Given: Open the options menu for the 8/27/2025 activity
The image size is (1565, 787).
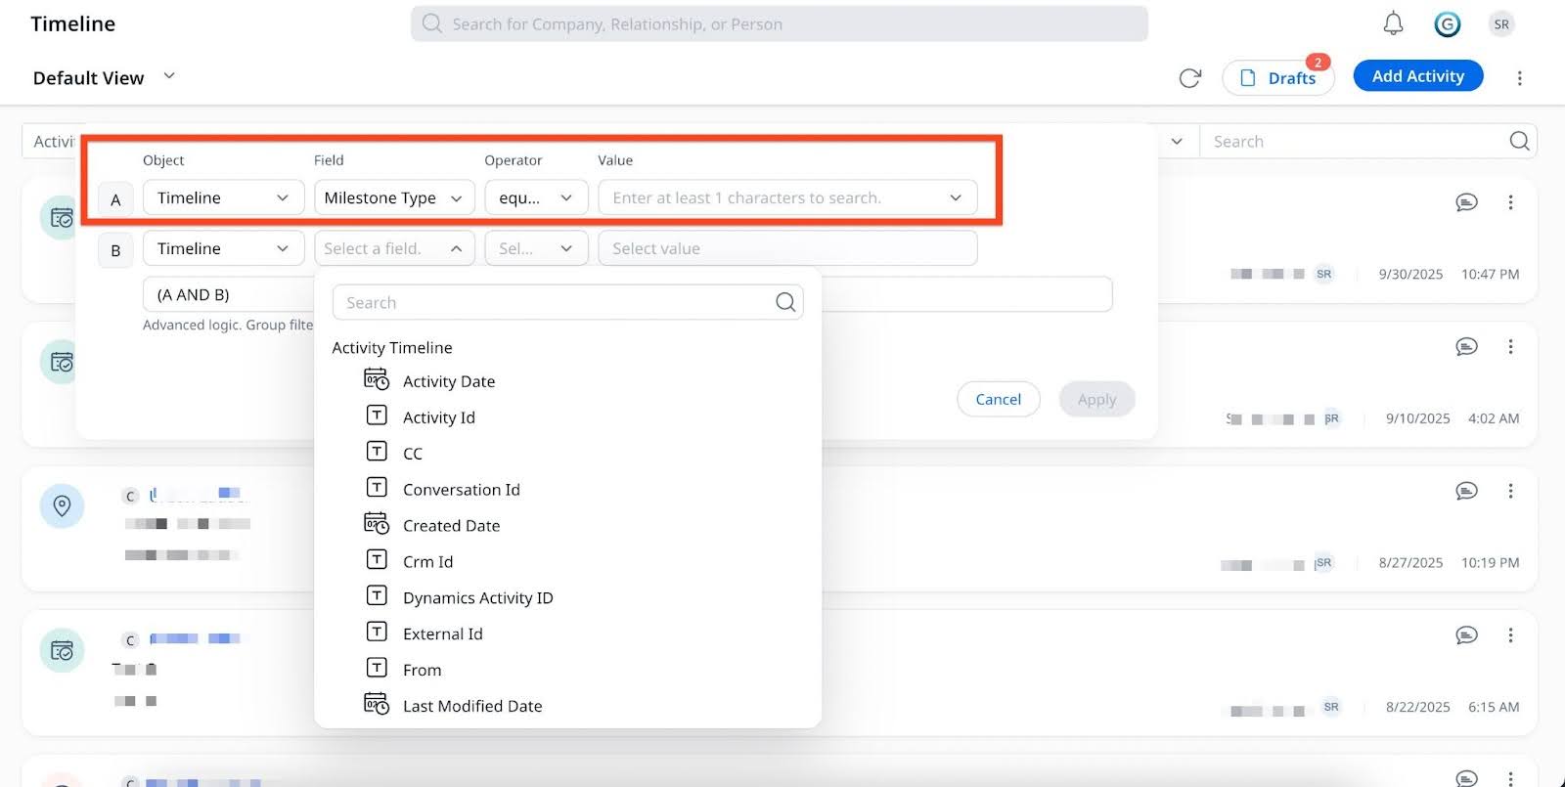Looking at the screenshot, I should [x=1510, y=491].
